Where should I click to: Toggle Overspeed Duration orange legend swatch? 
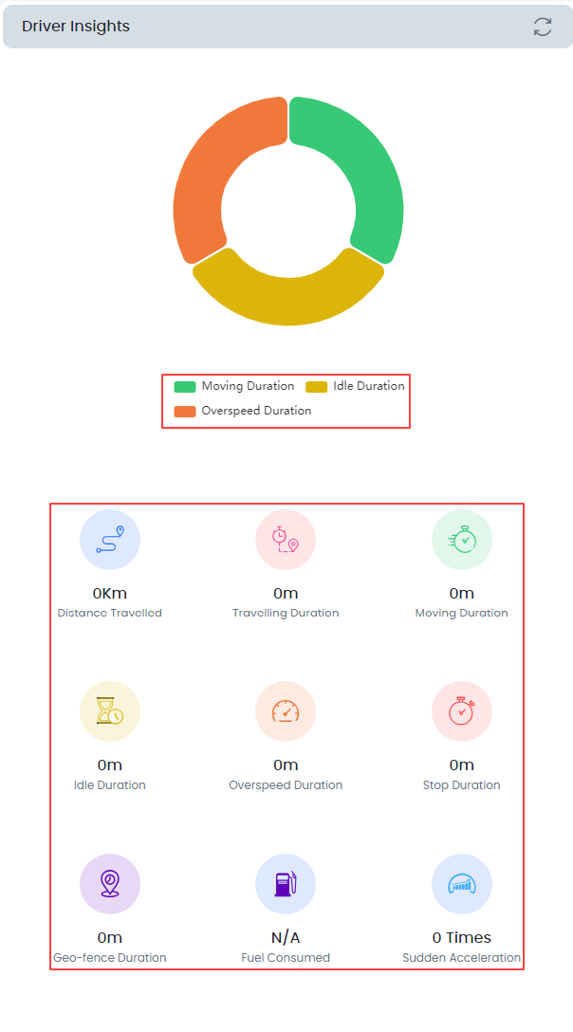(184, 412)
